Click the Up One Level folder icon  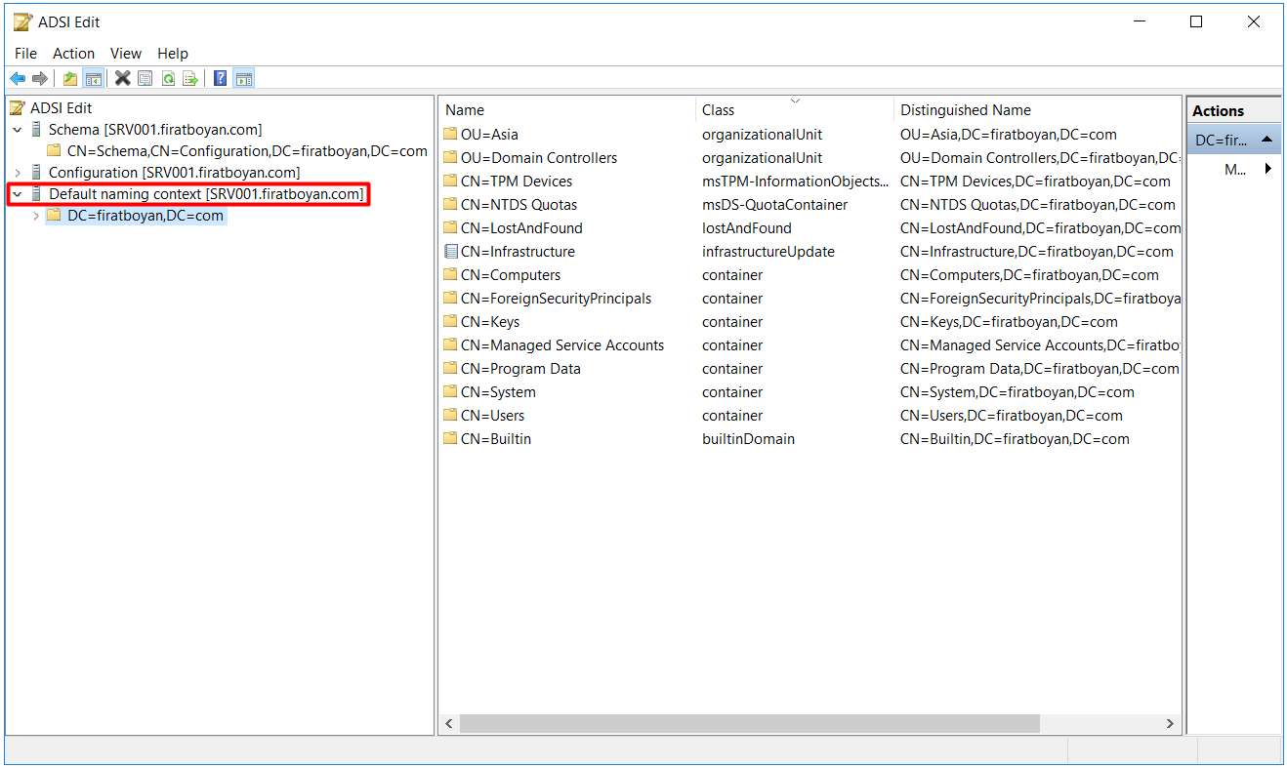pos(70,79)
